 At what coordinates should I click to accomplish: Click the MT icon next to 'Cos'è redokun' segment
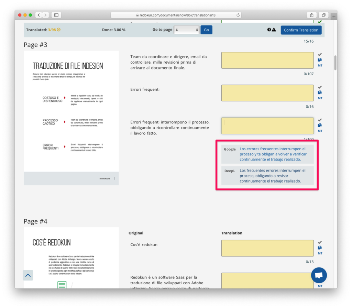(320, 253)
